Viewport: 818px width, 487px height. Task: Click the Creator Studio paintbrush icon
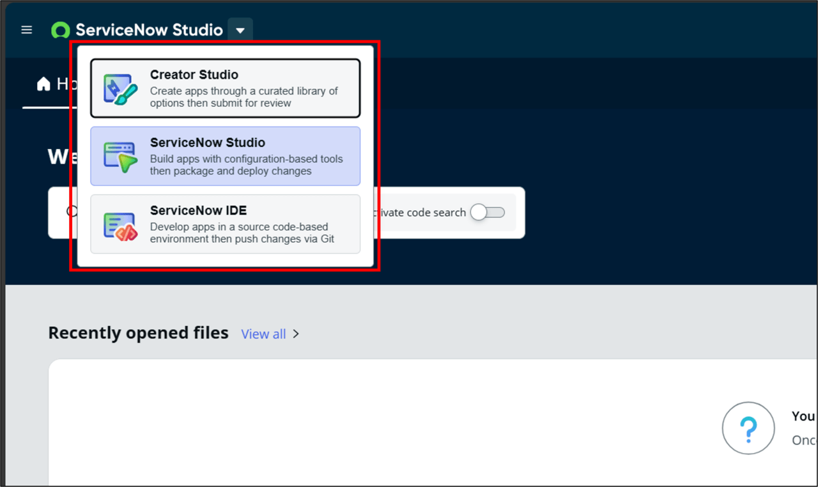tap(120, 89)
